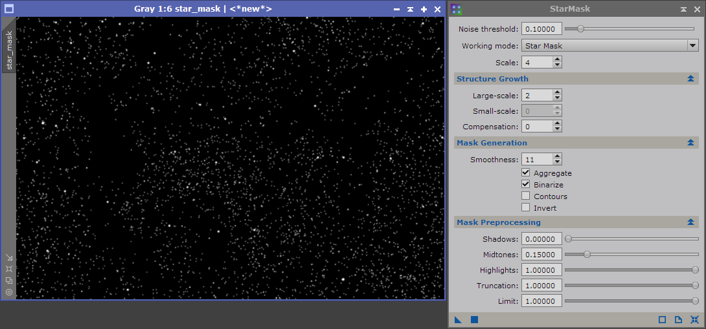Viewport: 706px width, 329px height.
Task: Click the Highlights slider handle
Action: (695, 270)
